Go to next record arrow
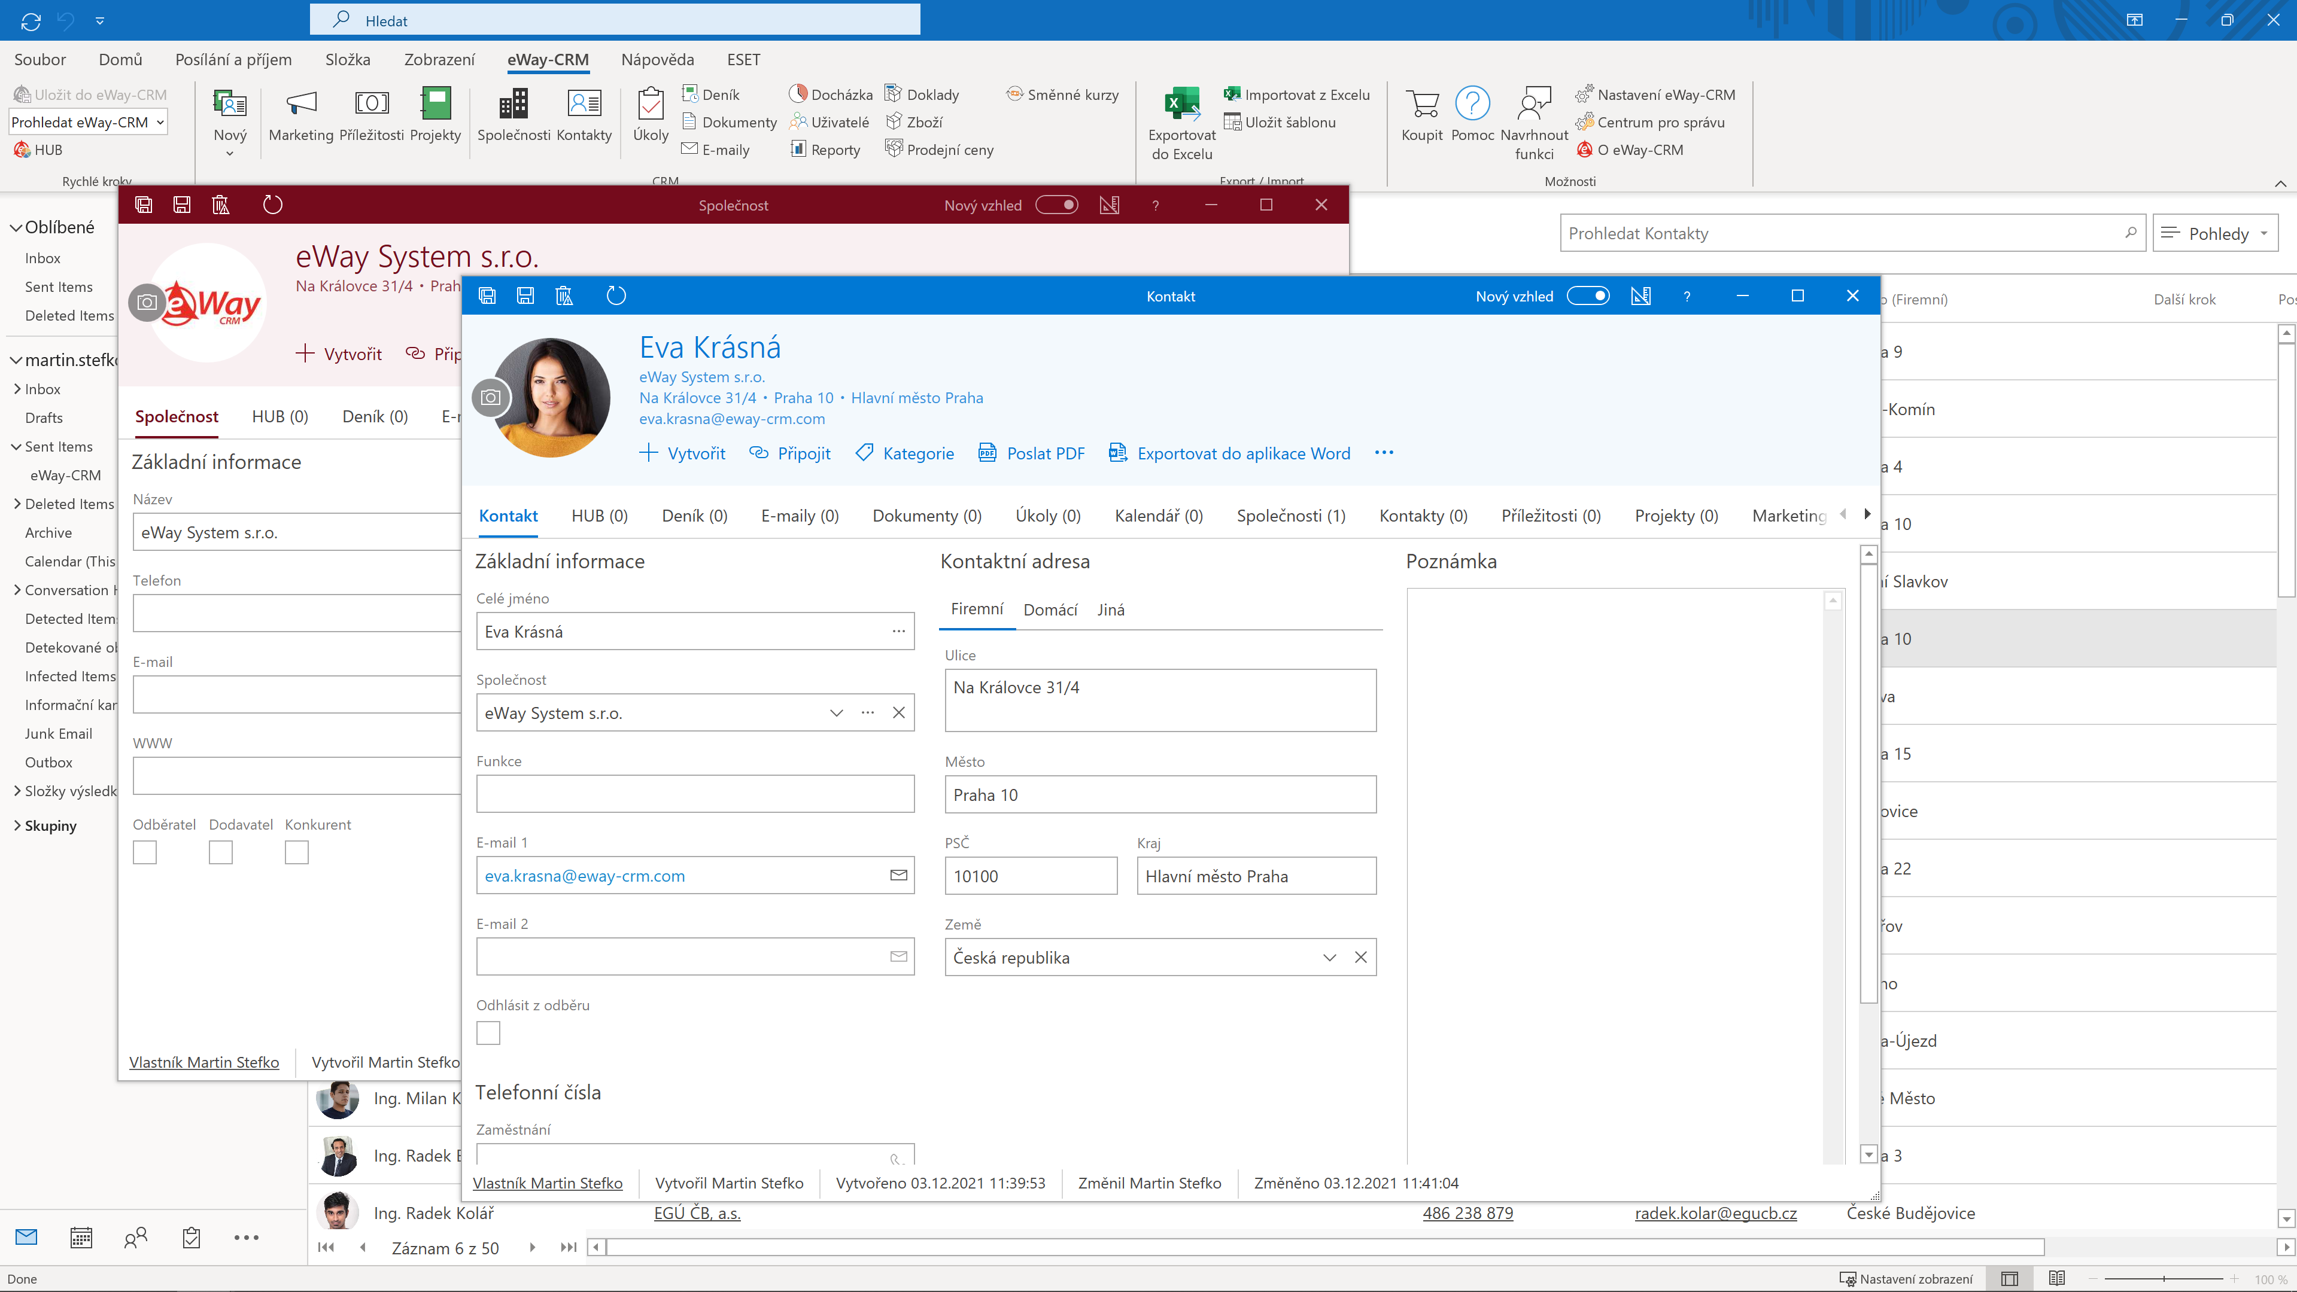Screen dimensions: 2297x1292 pyautogui.click(x=532, y=1247)
